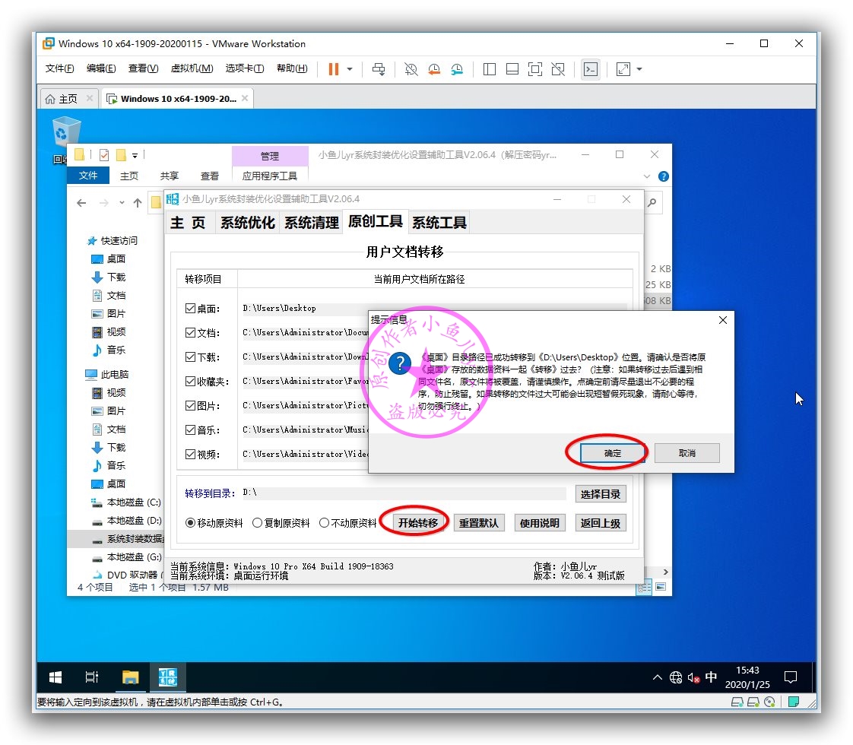Click the 选择目录 button
Image resolution: width=853 pixels, height=745 pixels.
(601, 494)
